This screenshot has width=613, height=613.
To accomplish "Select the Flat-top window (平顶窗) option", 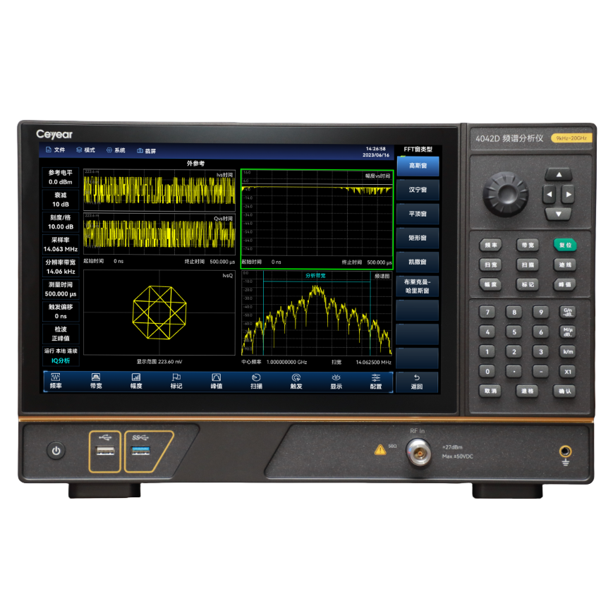I will (417, 214).
